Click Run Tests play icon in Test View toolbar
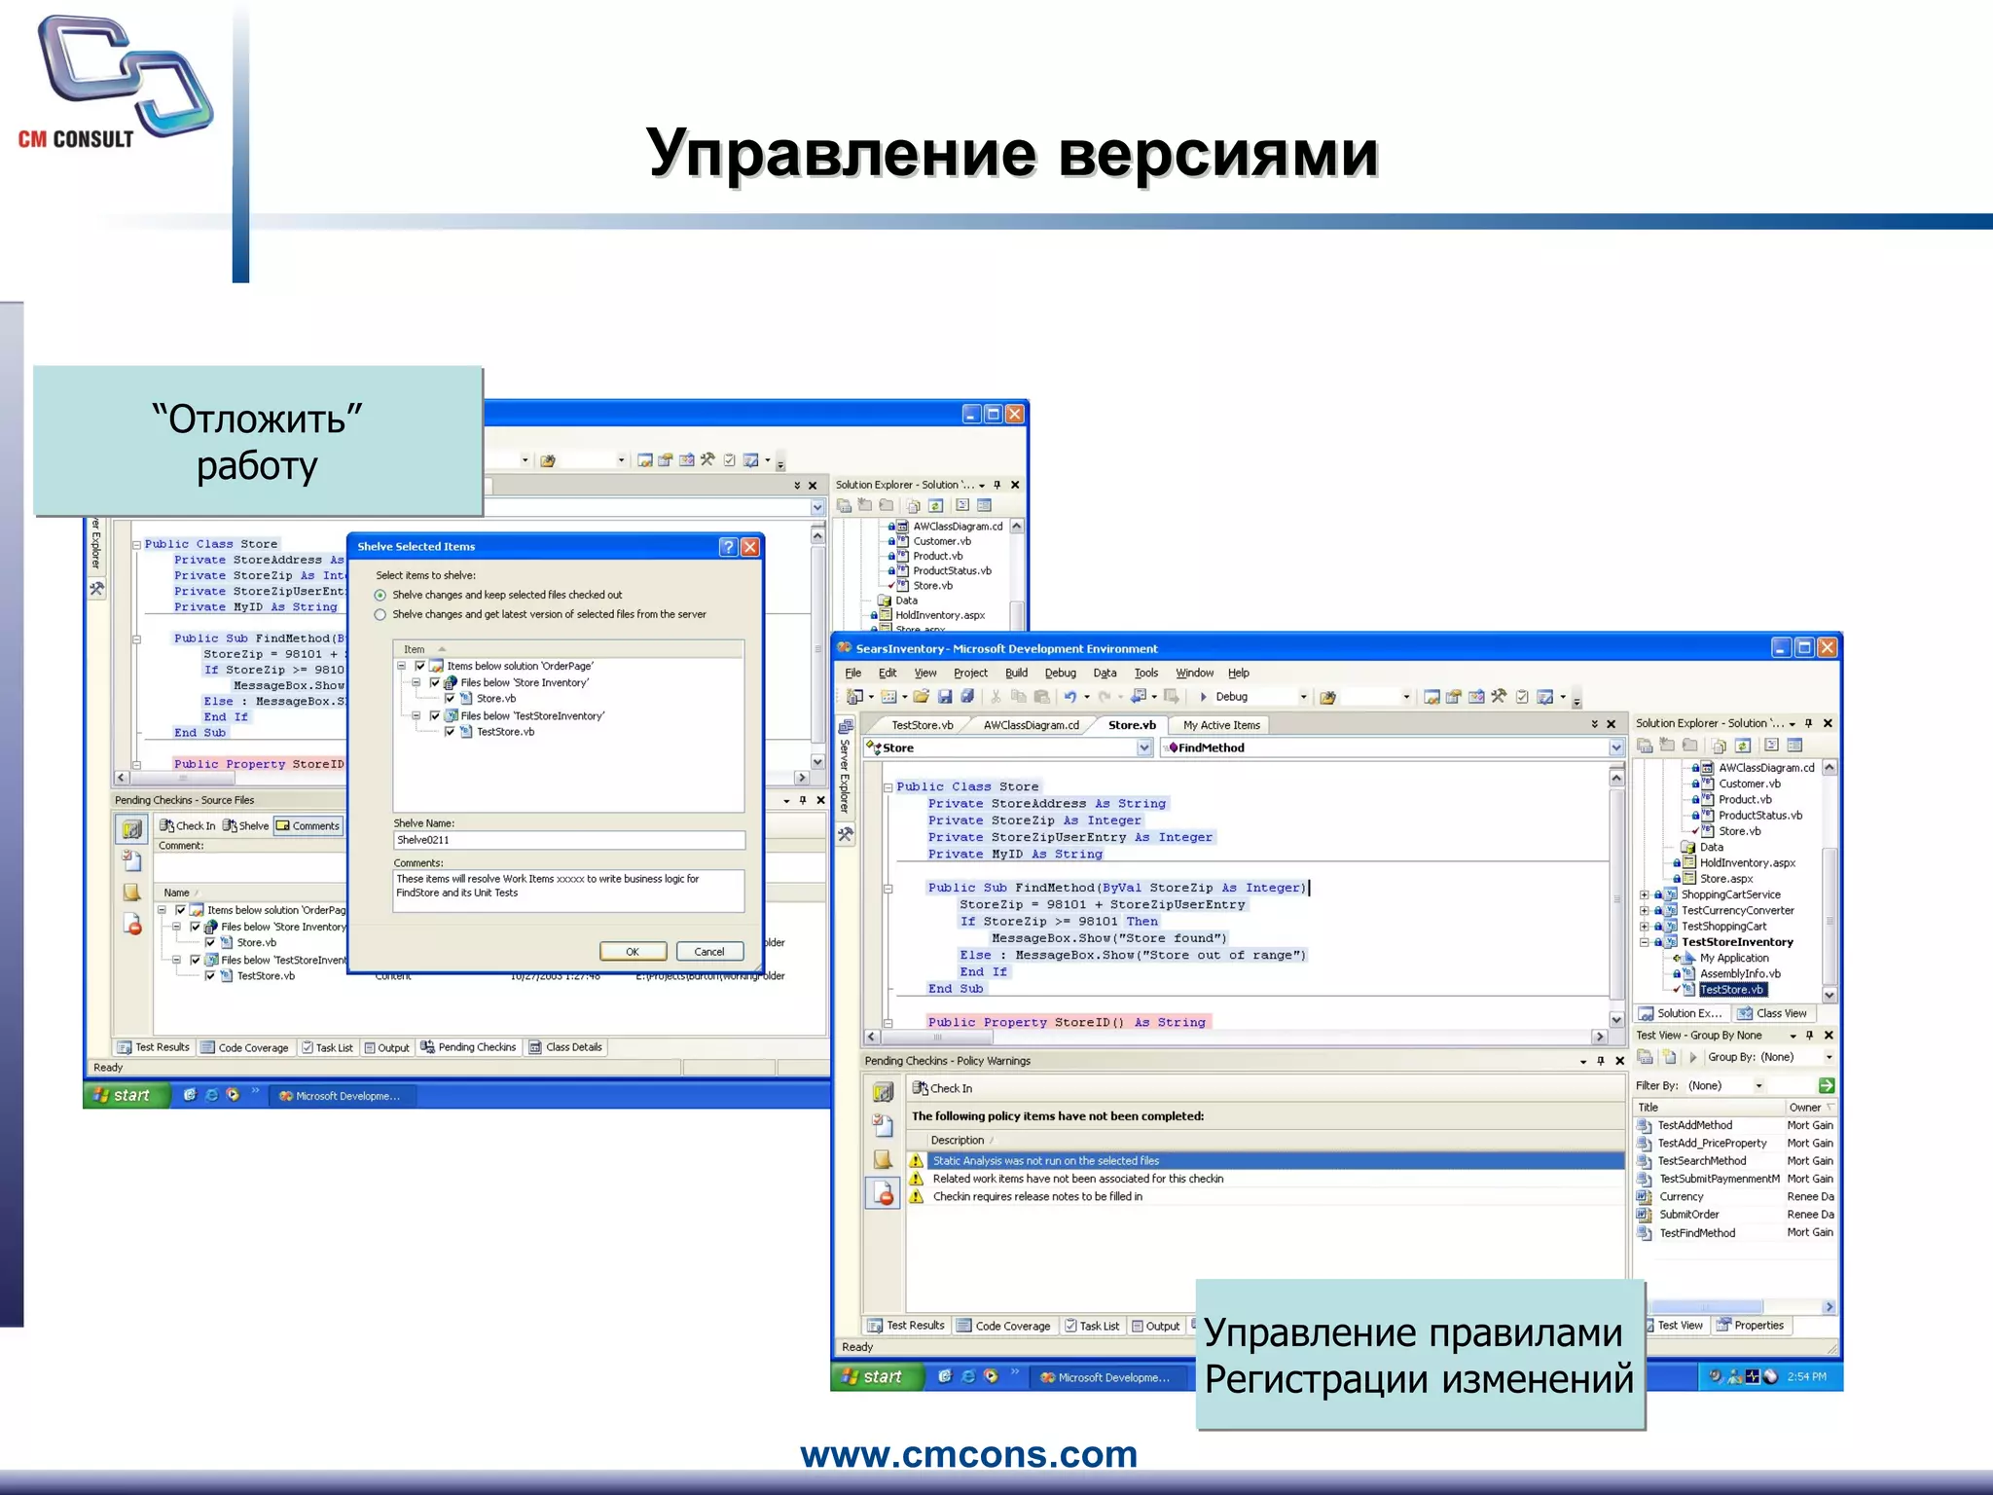1993x1495 pixels. coord(1692,1057)
